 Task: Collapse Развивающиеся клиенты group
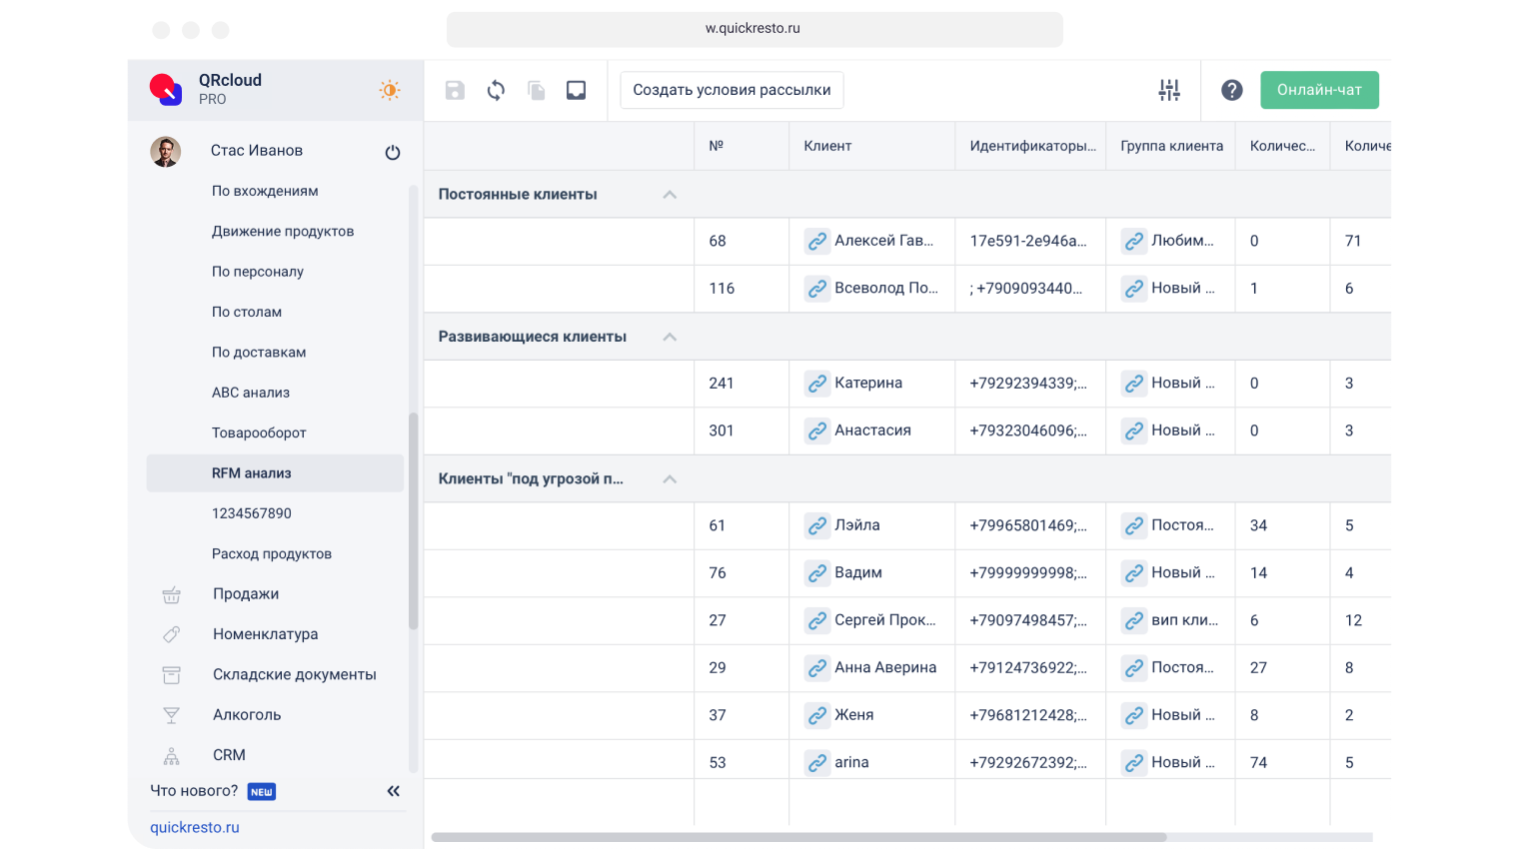670,337
